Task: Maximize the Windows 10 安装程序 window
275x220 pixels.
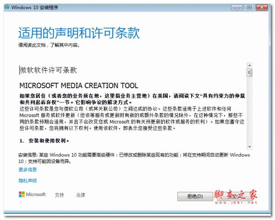Action: 249,7
